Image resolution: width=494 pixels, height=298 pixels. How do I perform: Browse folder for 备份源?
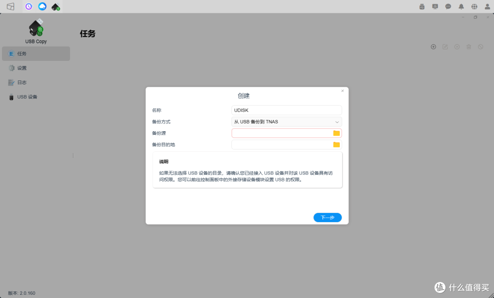[337, 133]
